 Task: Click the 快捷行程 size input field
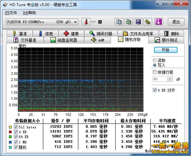point(160,79)
